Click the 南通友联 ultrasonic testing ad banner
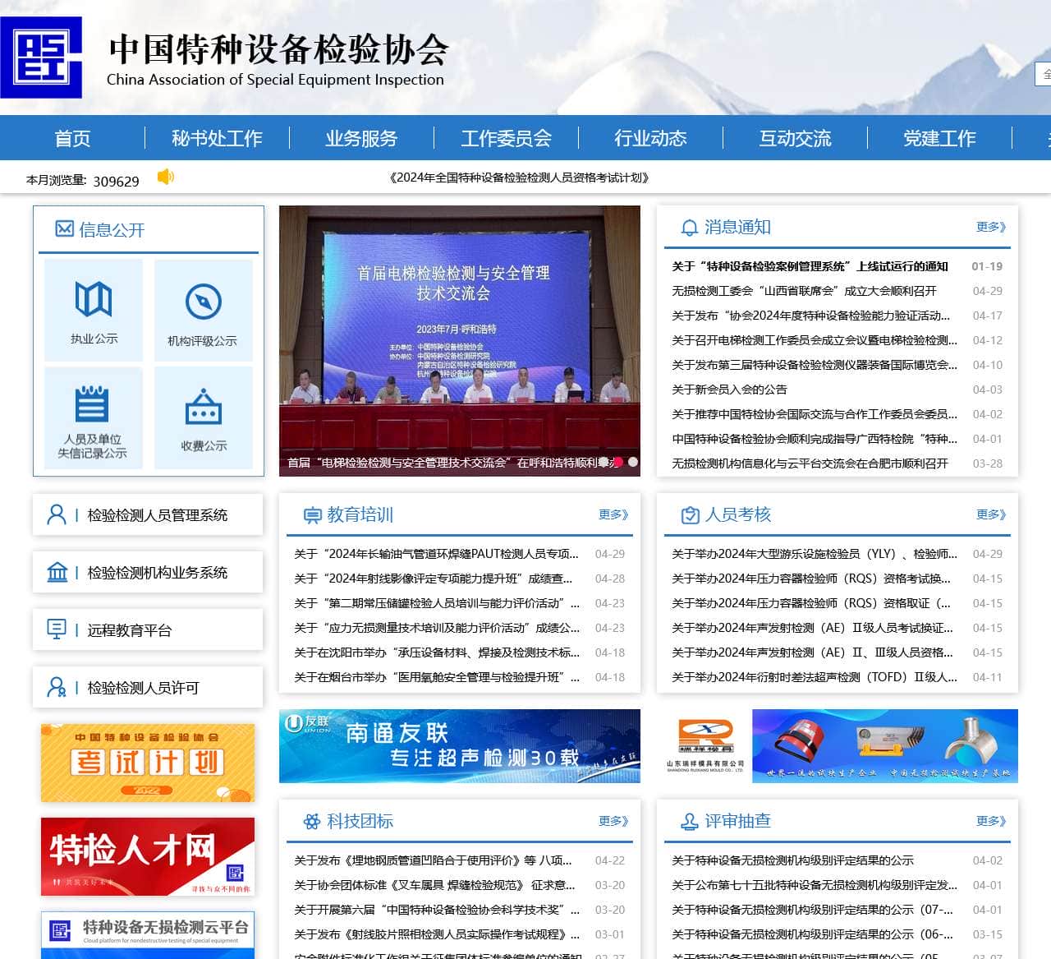 (460, 746)
